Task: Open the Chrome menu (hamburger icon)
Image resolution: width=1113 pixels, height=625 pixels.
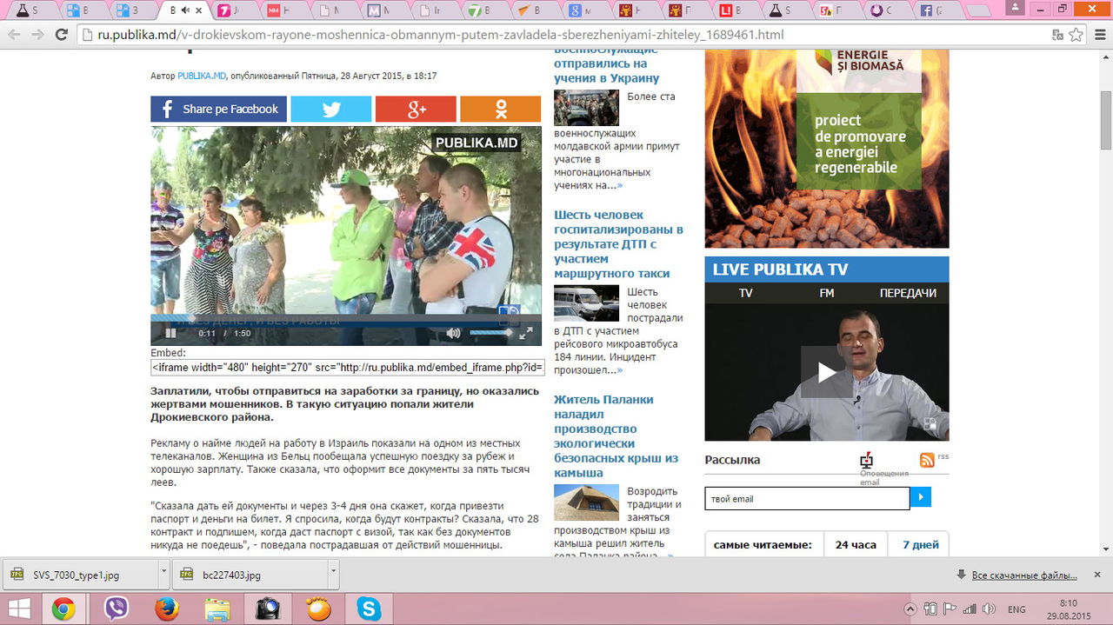Action: pyautogui.click(x=1099, y=35)
